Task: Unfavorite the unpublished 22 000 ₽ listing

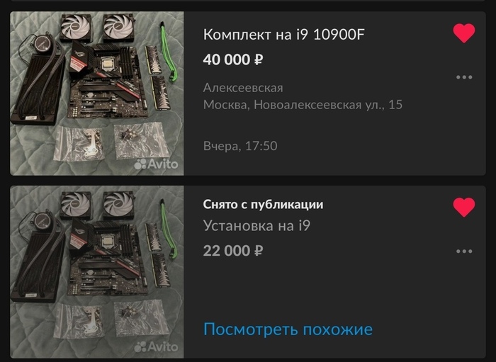Action: click(463, 207)
